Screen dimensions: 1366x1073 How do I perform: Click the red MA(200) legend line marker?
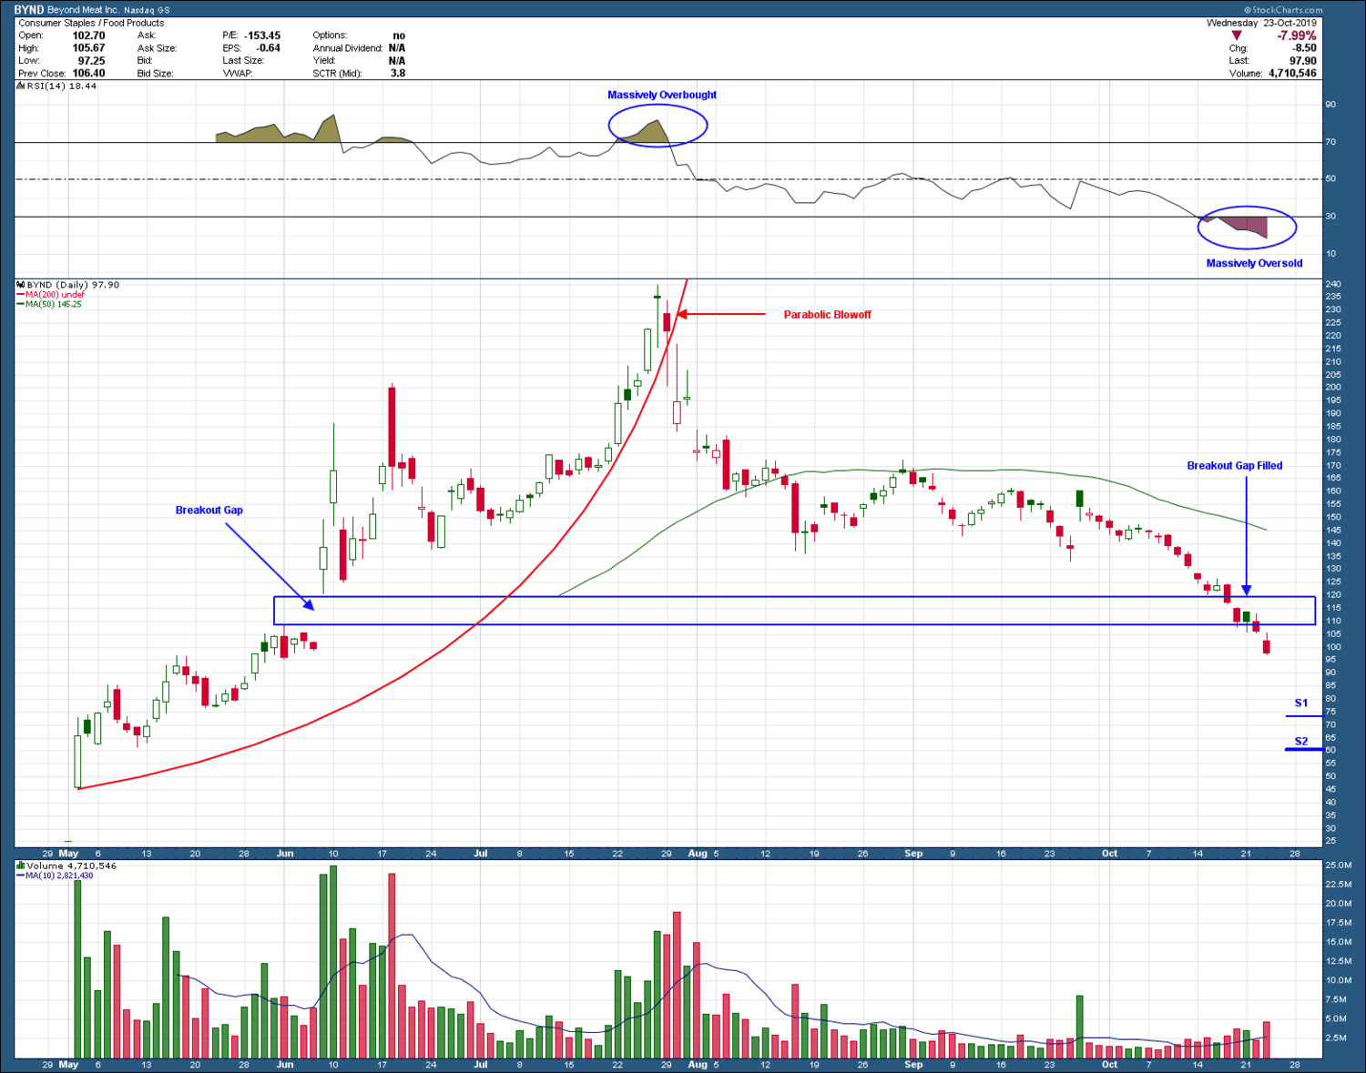click(x=21, y=295)
